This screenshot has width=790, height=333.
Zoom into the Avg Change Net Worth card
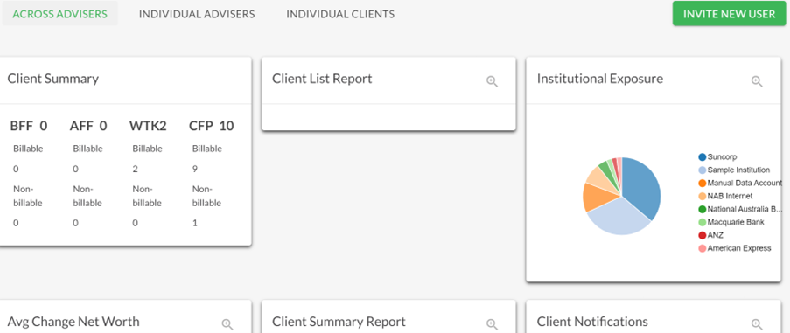click(x=227, y=324)
